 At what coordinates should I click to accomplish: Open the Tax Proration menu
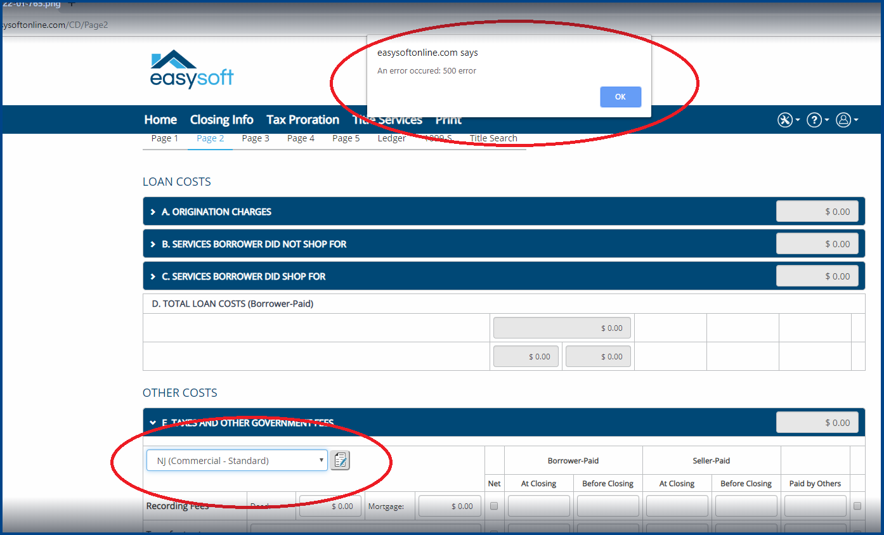point(302,120)
